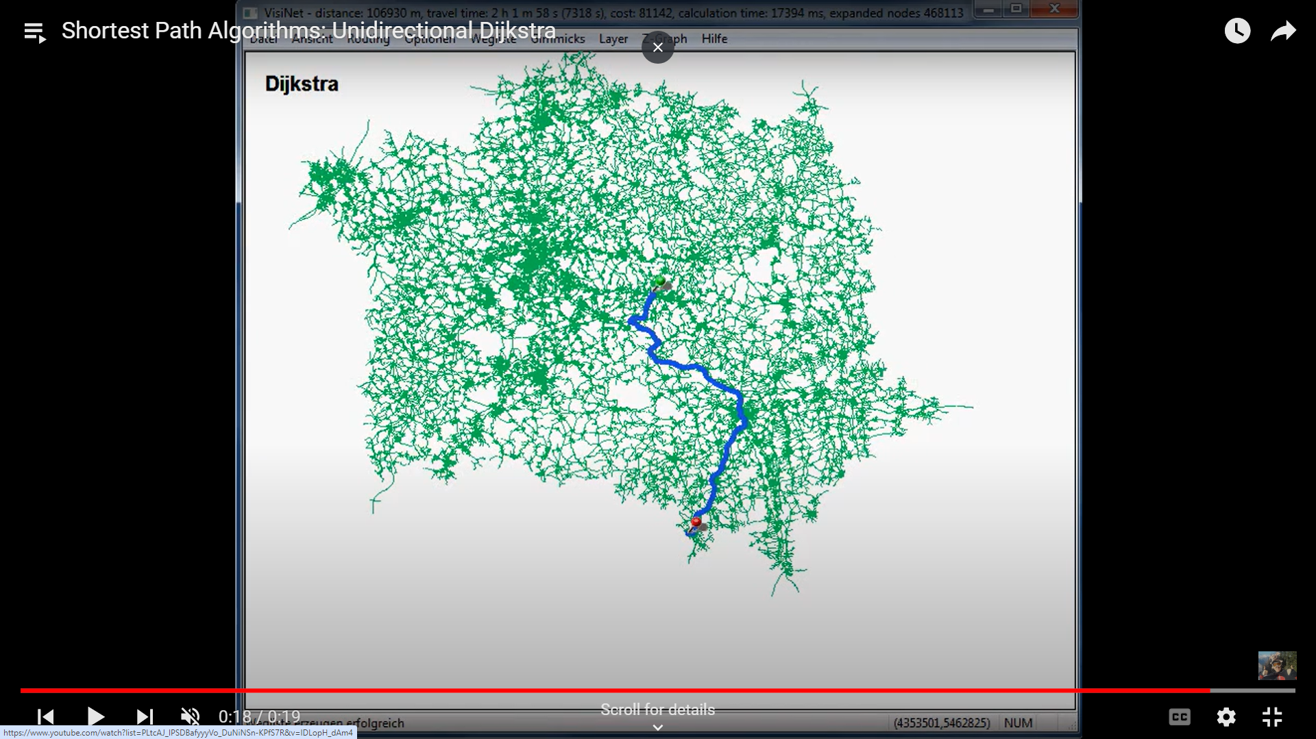The image size is (1316, 739).
Task: Play the video
Action: pyautogui.click(x=95, y=716)
